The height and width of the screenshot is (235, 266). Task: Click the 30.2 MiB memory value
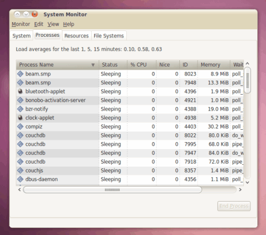click(218, 126)
